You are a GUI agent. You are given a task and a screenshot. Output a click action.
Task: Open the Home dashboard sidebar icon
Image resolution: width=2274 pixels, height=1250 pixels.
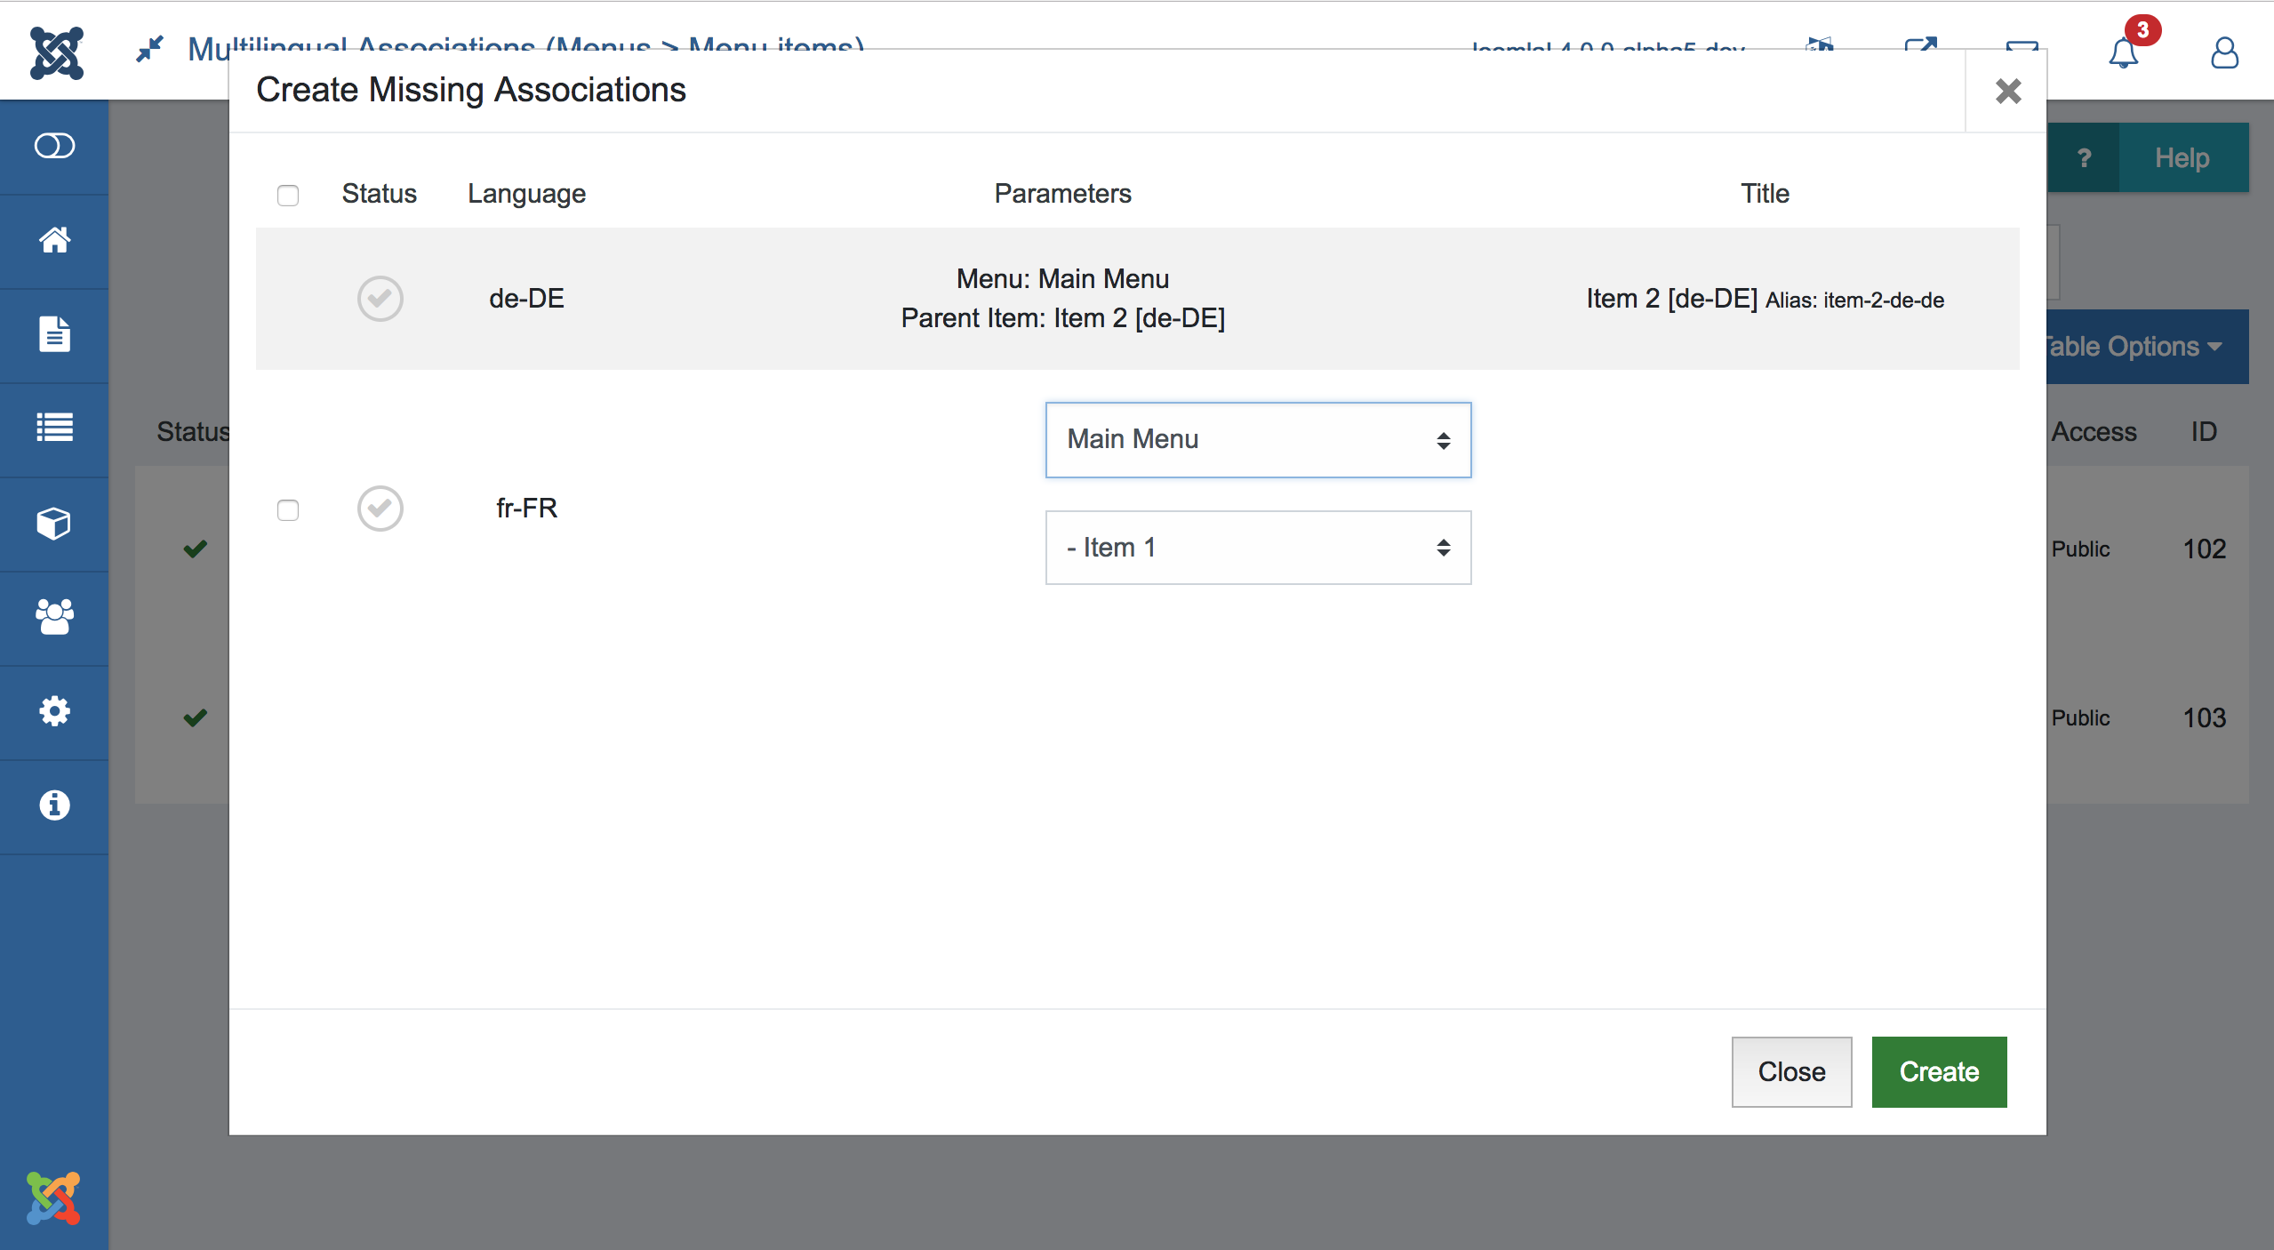tap(54, 240)
